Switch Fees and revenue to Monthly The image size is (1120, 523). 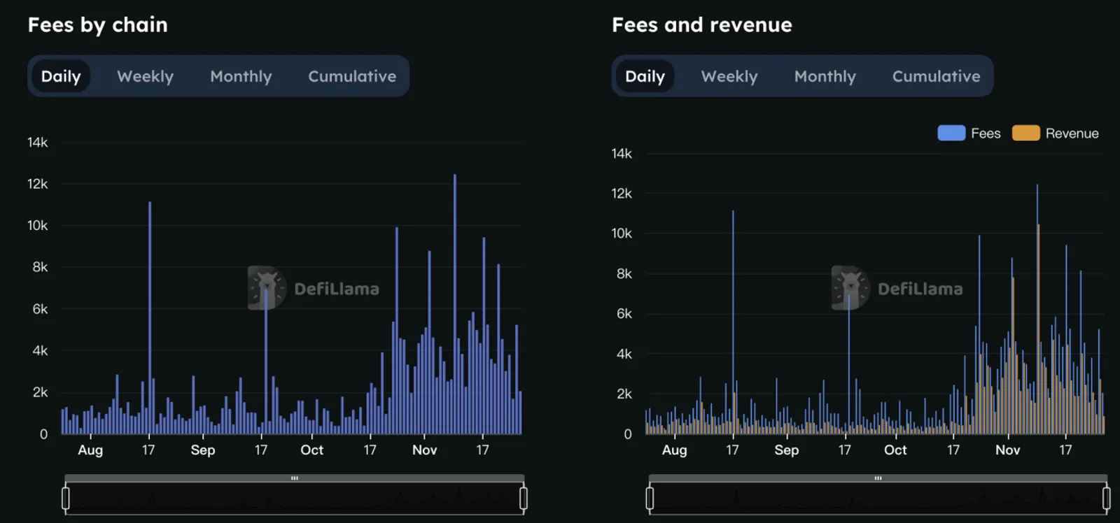pyautogui.click(x=825, y=76)
